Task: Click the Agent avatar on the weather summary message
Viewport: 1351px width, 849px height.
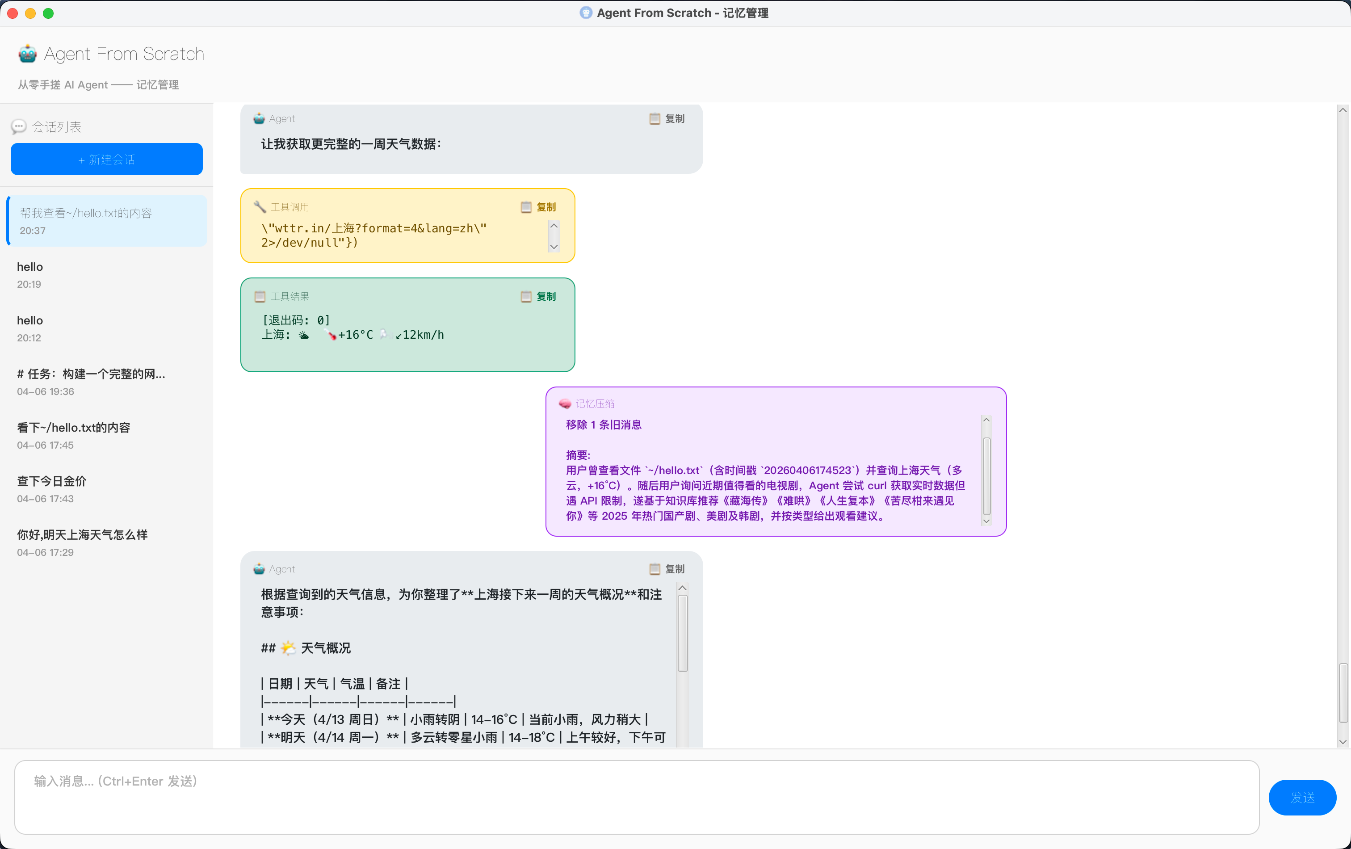Action: (259, 568)
